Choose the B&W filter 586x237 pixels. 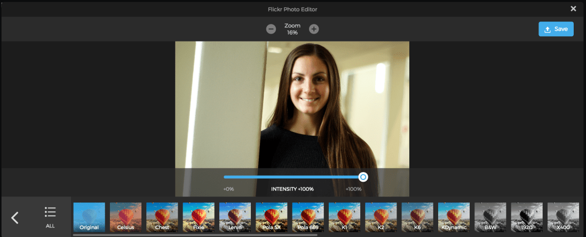[x=490, y=217]
